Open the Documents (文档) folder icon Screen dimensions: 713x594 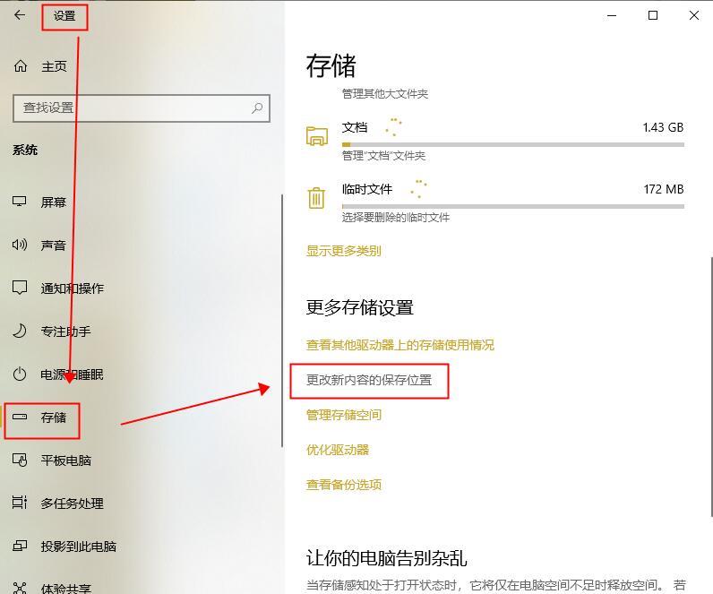point(317,136)
